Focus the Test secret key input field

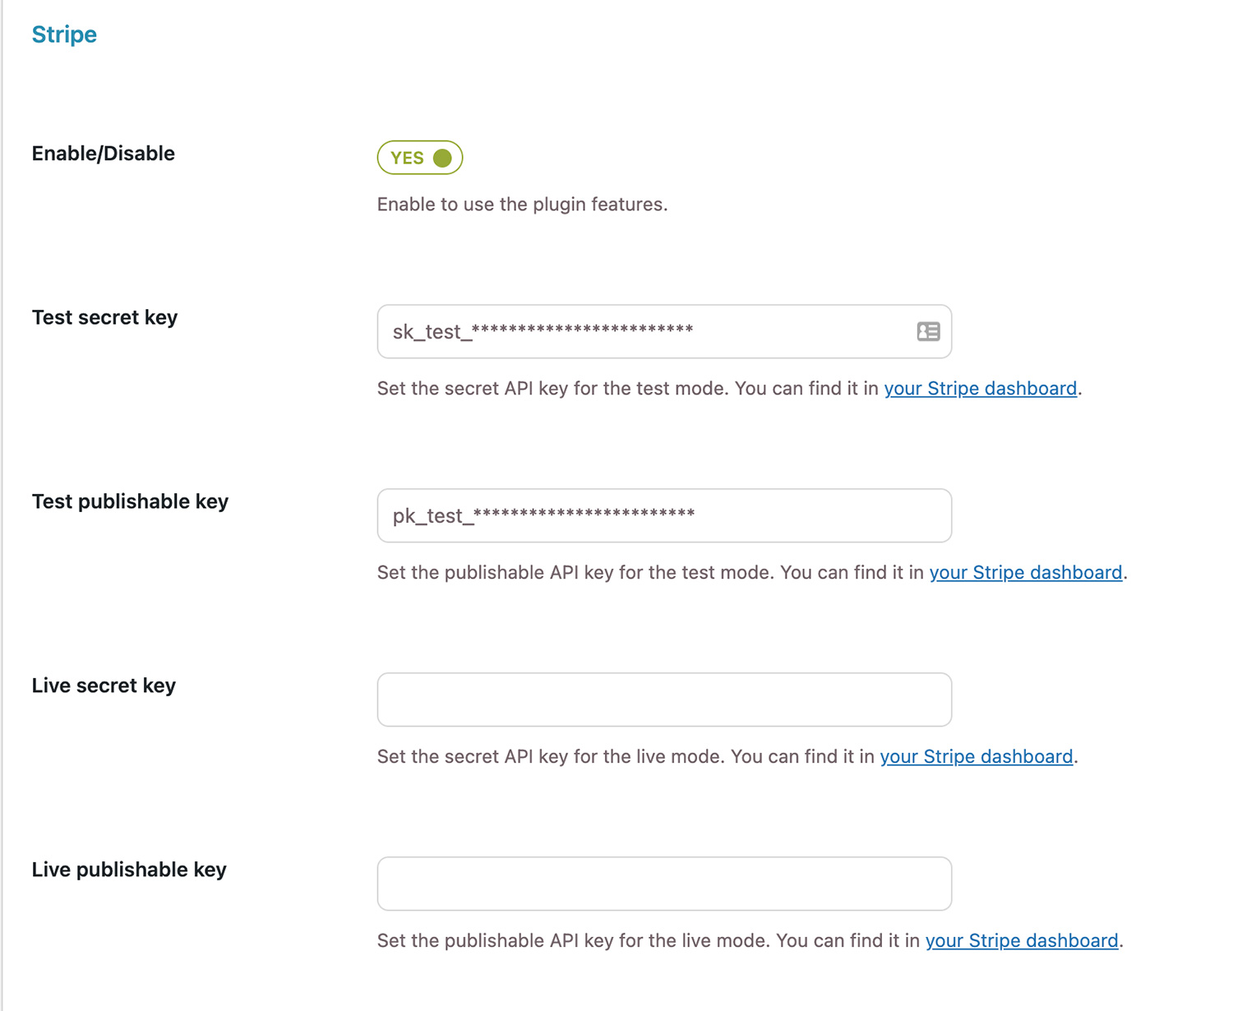click(641, 331)
